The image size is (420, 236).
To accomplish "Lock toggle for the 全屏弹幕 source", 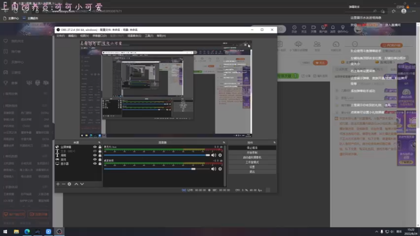I will [100, 147].
